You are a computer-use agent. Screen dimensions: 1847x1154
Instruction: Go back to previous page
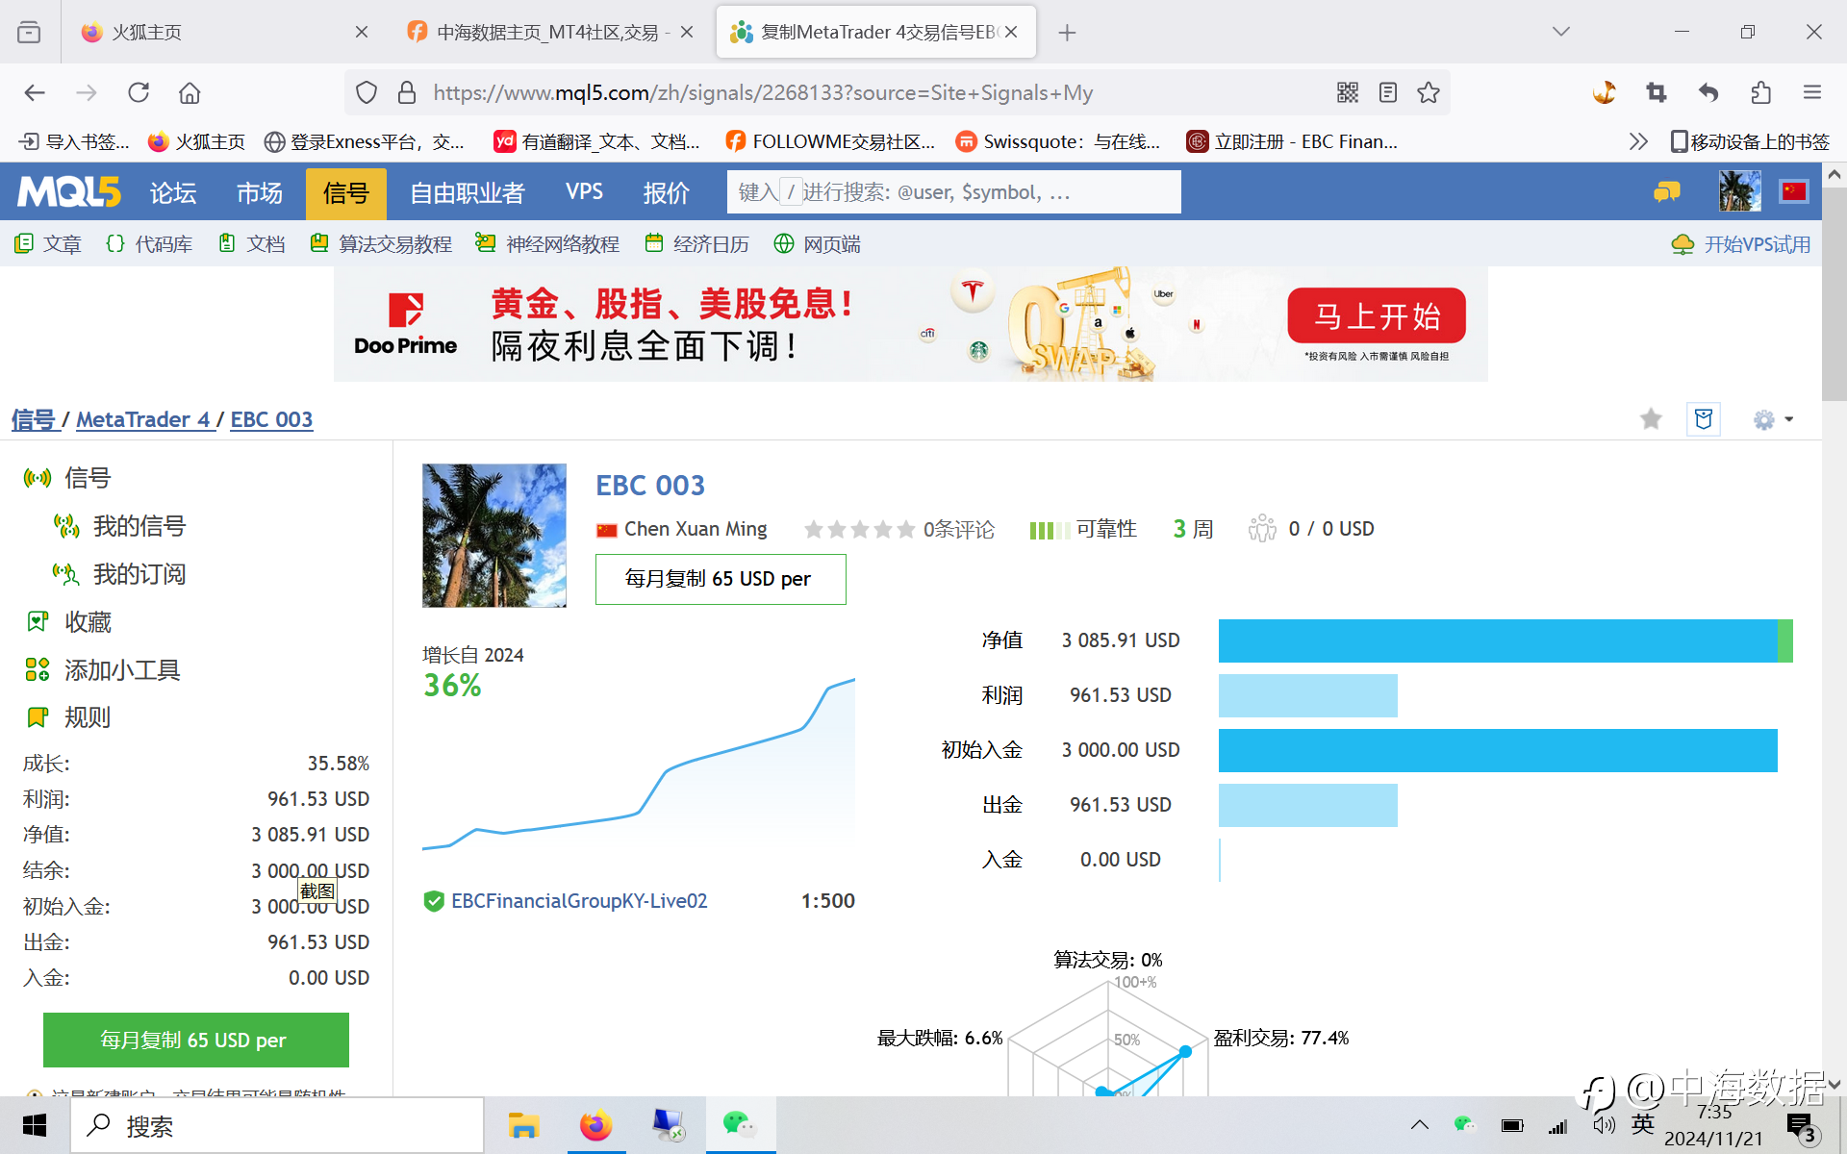[x=35, y=92]
